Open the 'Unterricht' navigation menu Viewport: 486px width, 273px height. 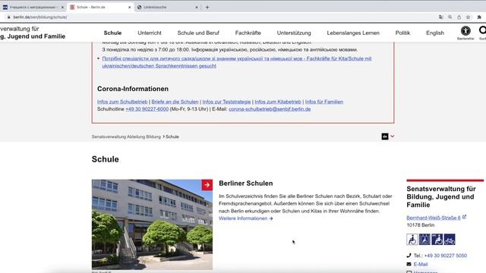click(150, 33)
